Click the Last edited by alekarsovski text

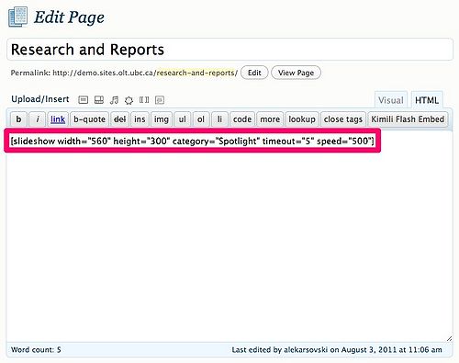click(337, 349)
